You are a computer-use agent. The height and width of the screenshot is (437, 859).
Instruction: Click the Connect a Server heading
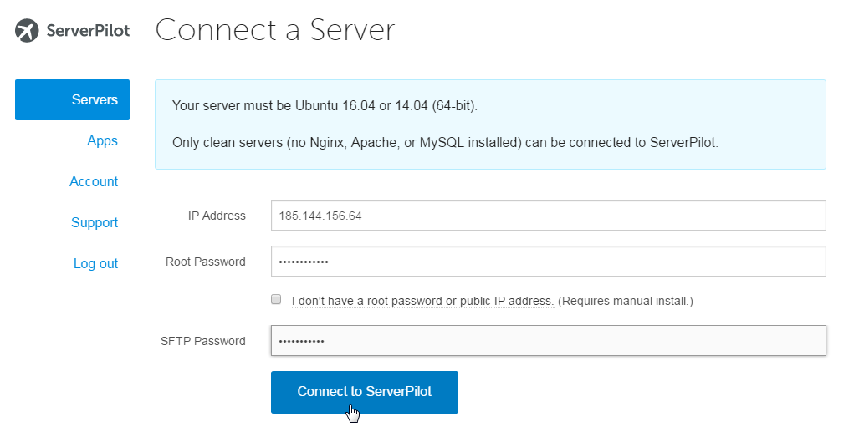tap(275, 30)
